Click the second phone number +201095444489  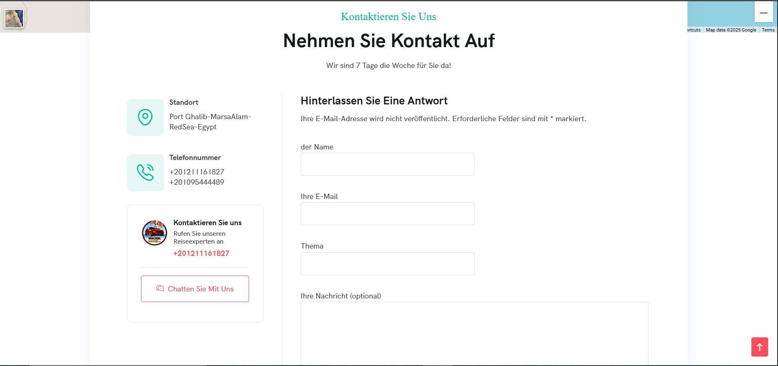pos(197,182)
